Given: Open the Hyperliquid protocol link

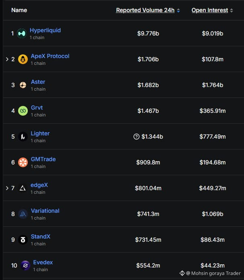Looking at the screenshot, I should 45,30.
